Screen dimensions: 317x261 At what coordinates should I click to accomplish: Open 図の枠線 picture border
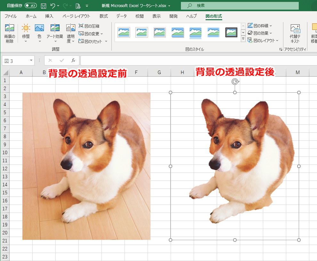(x=260, y=26)
